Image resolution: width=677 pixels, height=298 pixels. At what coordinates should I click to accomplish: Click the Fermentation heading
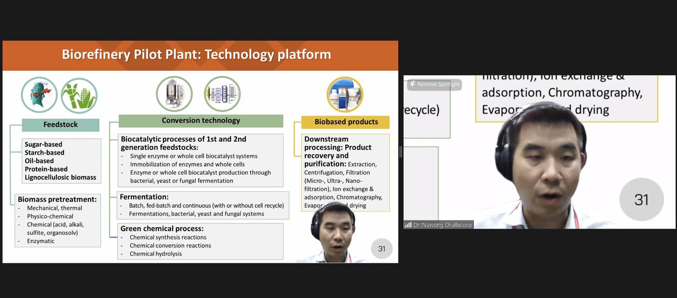tap(144, 197)
